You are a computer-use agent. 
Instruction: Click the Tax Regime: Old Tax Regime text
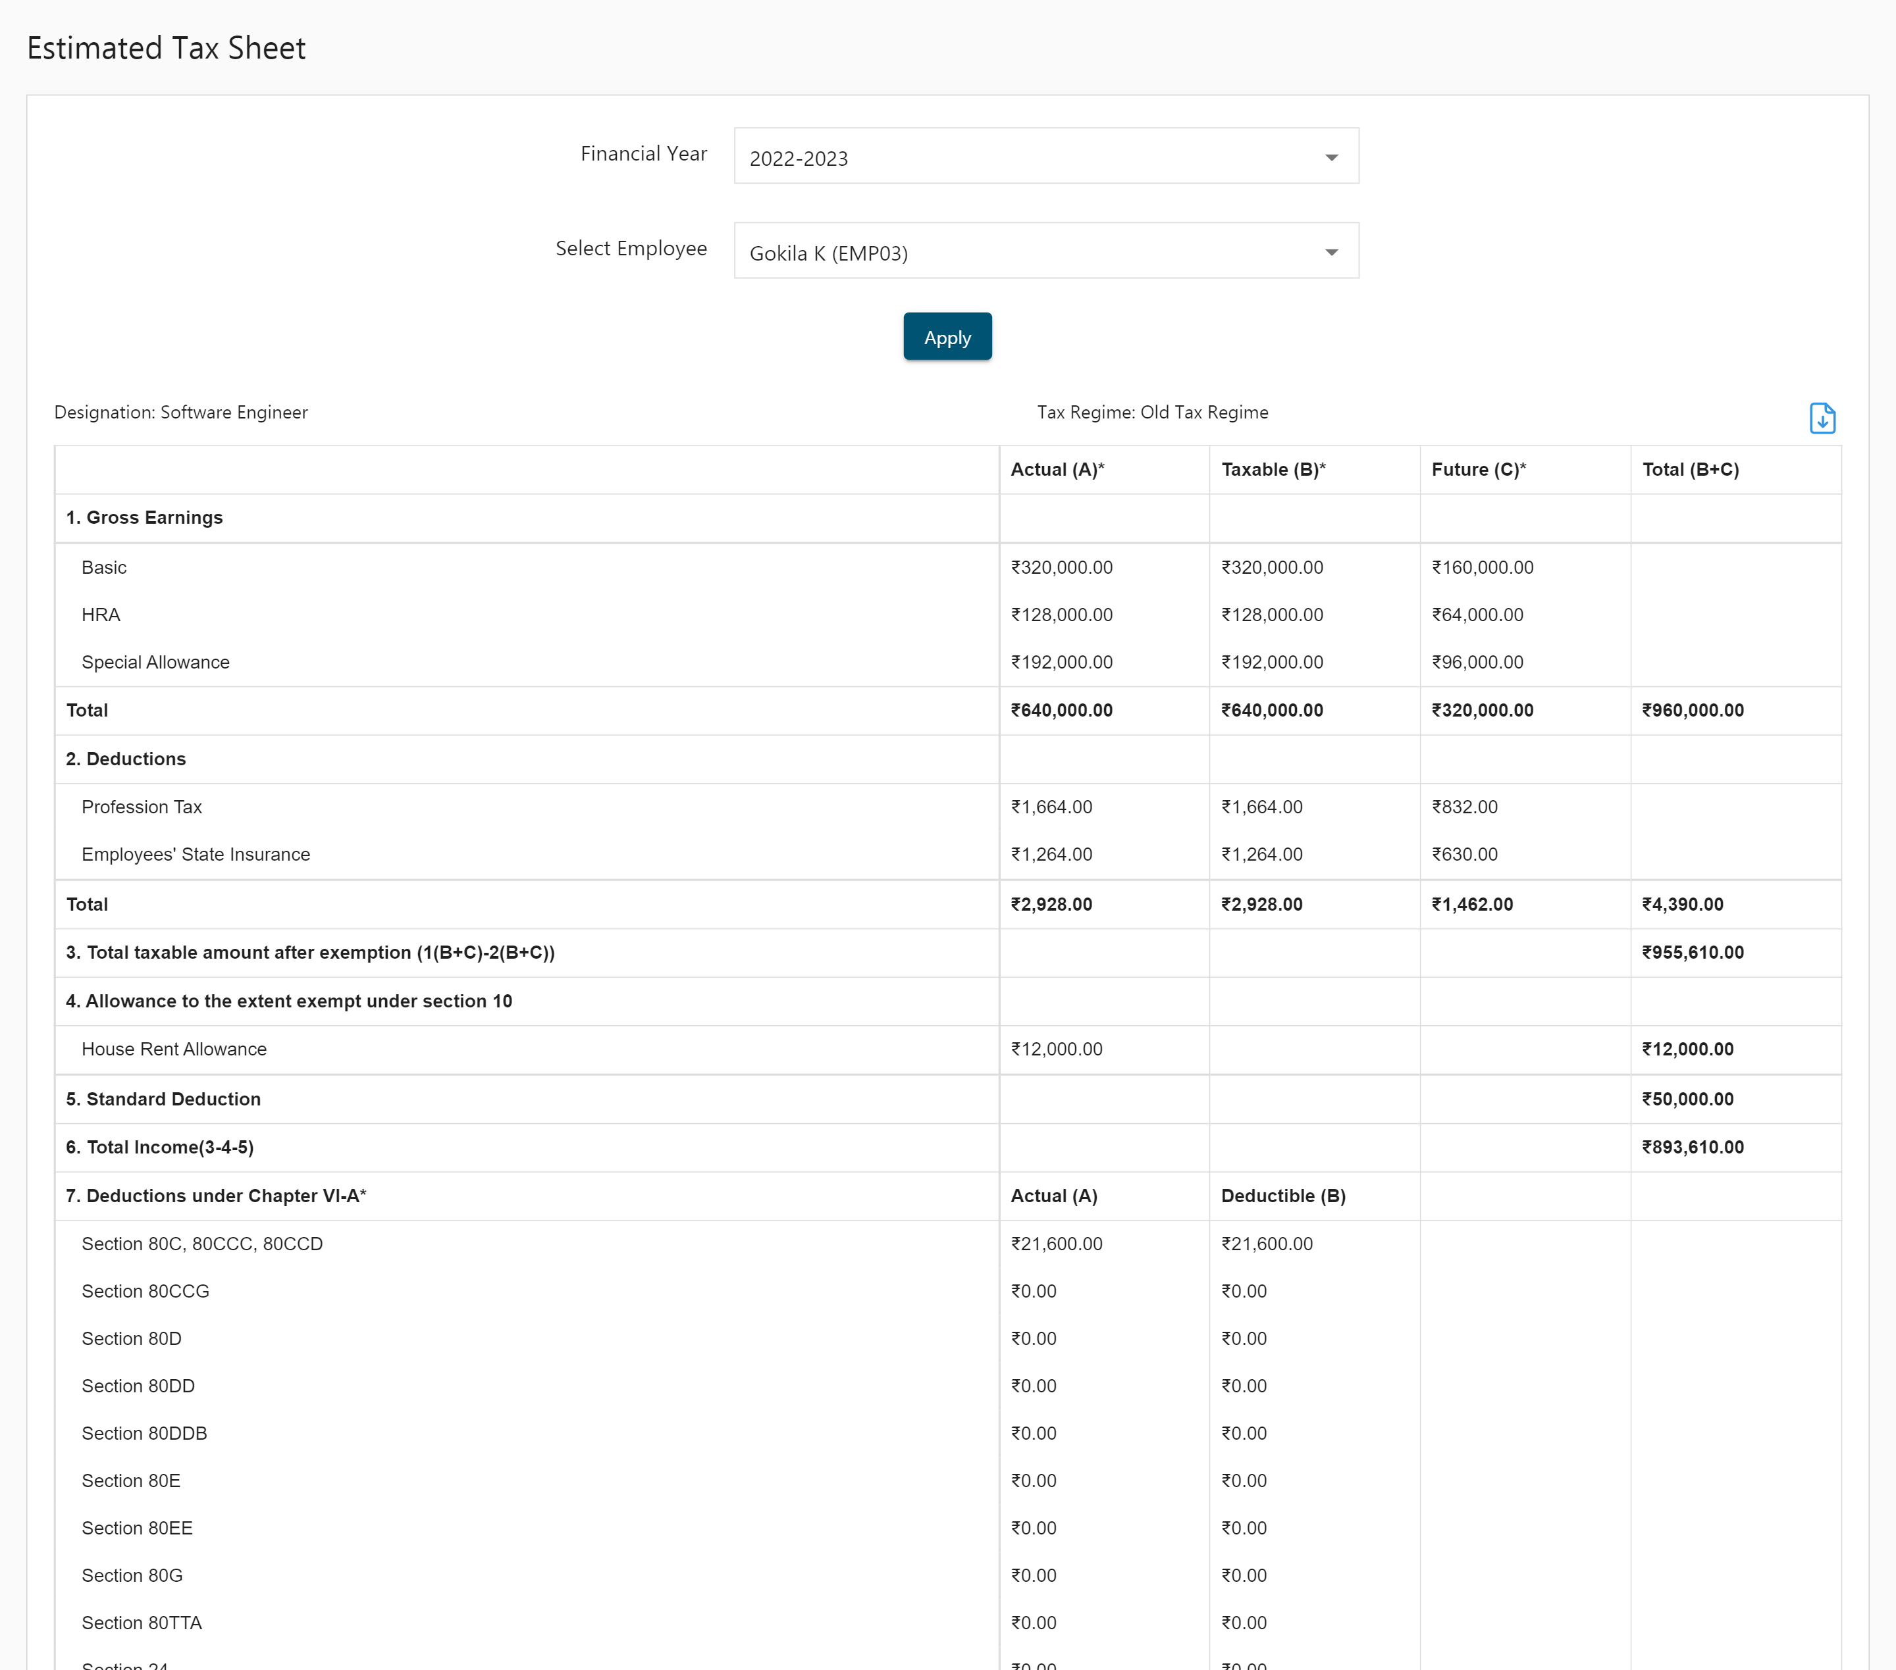[x=1152, y=413]
